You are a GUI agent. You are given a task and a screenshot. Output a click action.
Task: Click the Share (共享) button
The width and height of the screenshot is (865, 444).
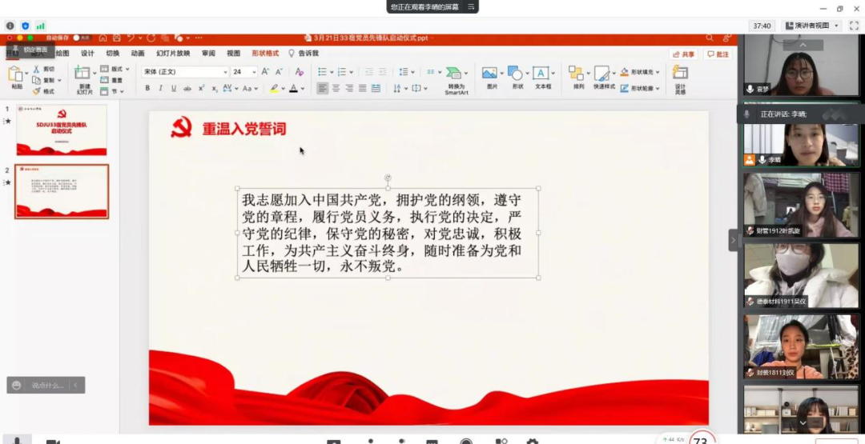coord(684,54)
